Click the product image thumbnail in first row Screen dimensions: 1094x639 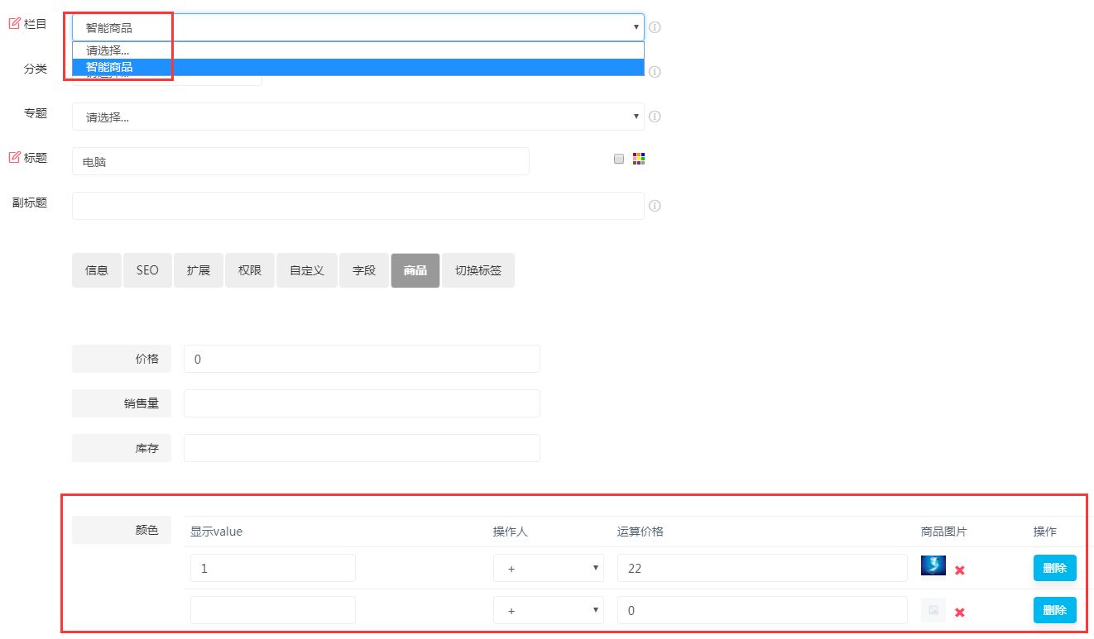(x=933, y=566)
